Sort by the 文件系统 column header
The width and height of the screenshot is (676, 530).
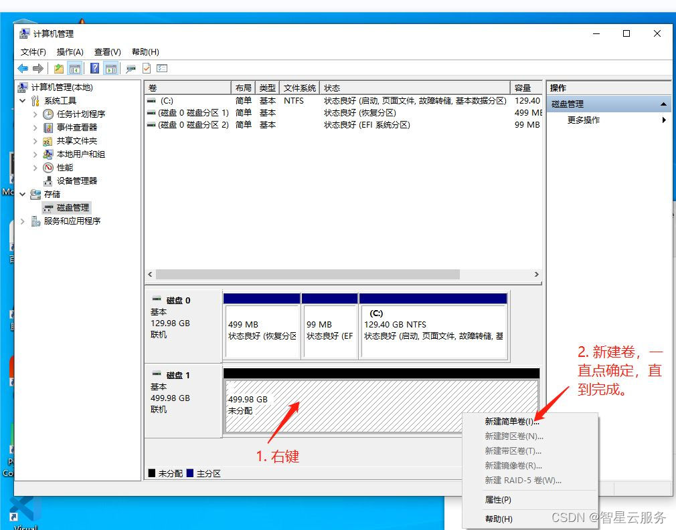coord(300,88)
